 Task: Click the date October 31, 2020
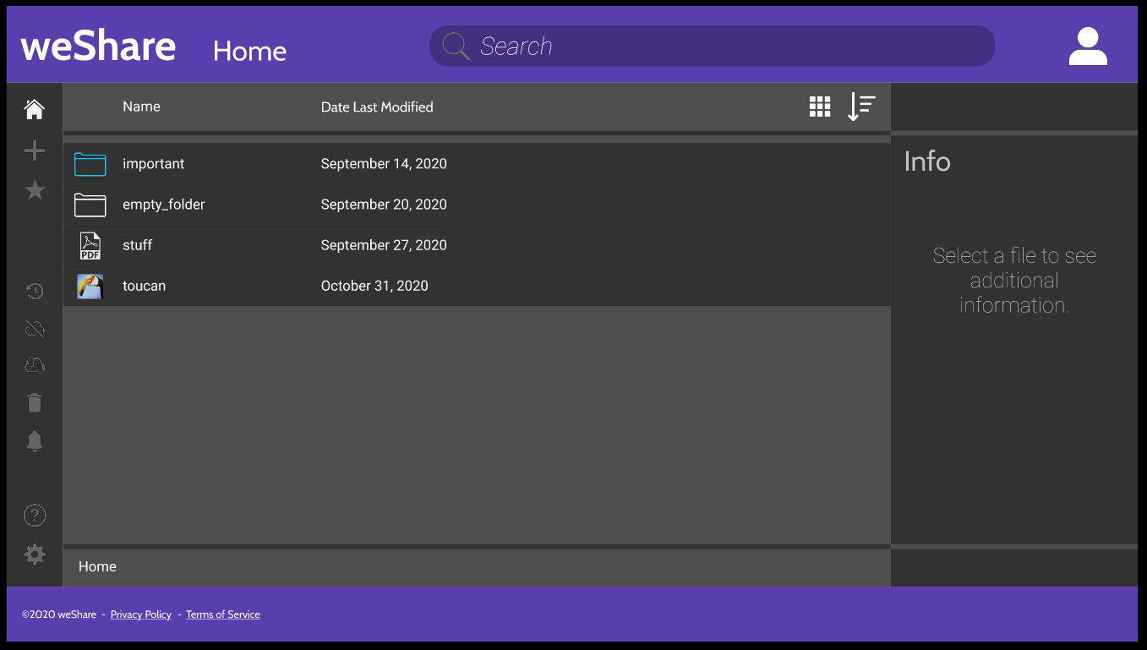(x=374, y=286)
